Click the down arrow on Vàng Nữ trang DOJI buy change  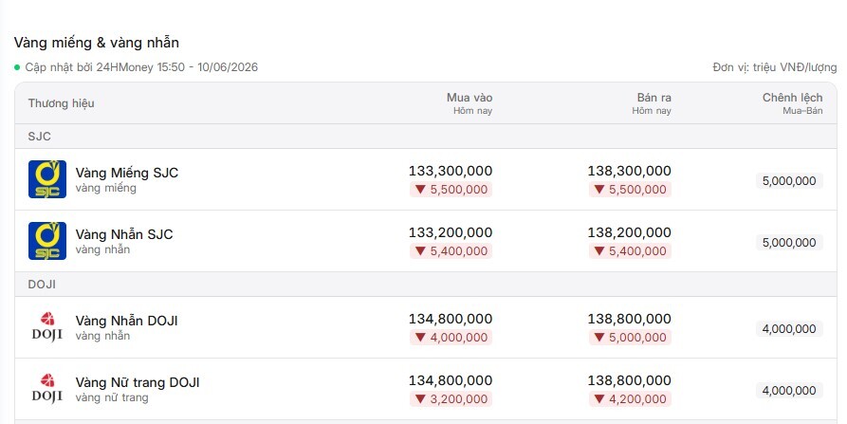click(420, 398)
